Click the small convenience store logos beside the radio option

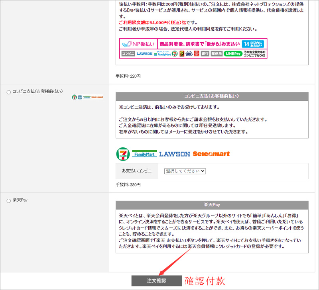(x=87, y=97)
